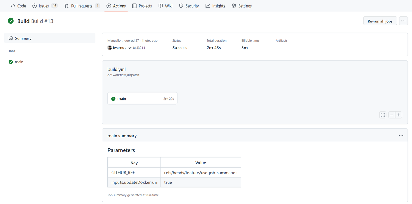Open the main summary overflow menu
The height and width of the screenshot is (204, 412).
401,135
